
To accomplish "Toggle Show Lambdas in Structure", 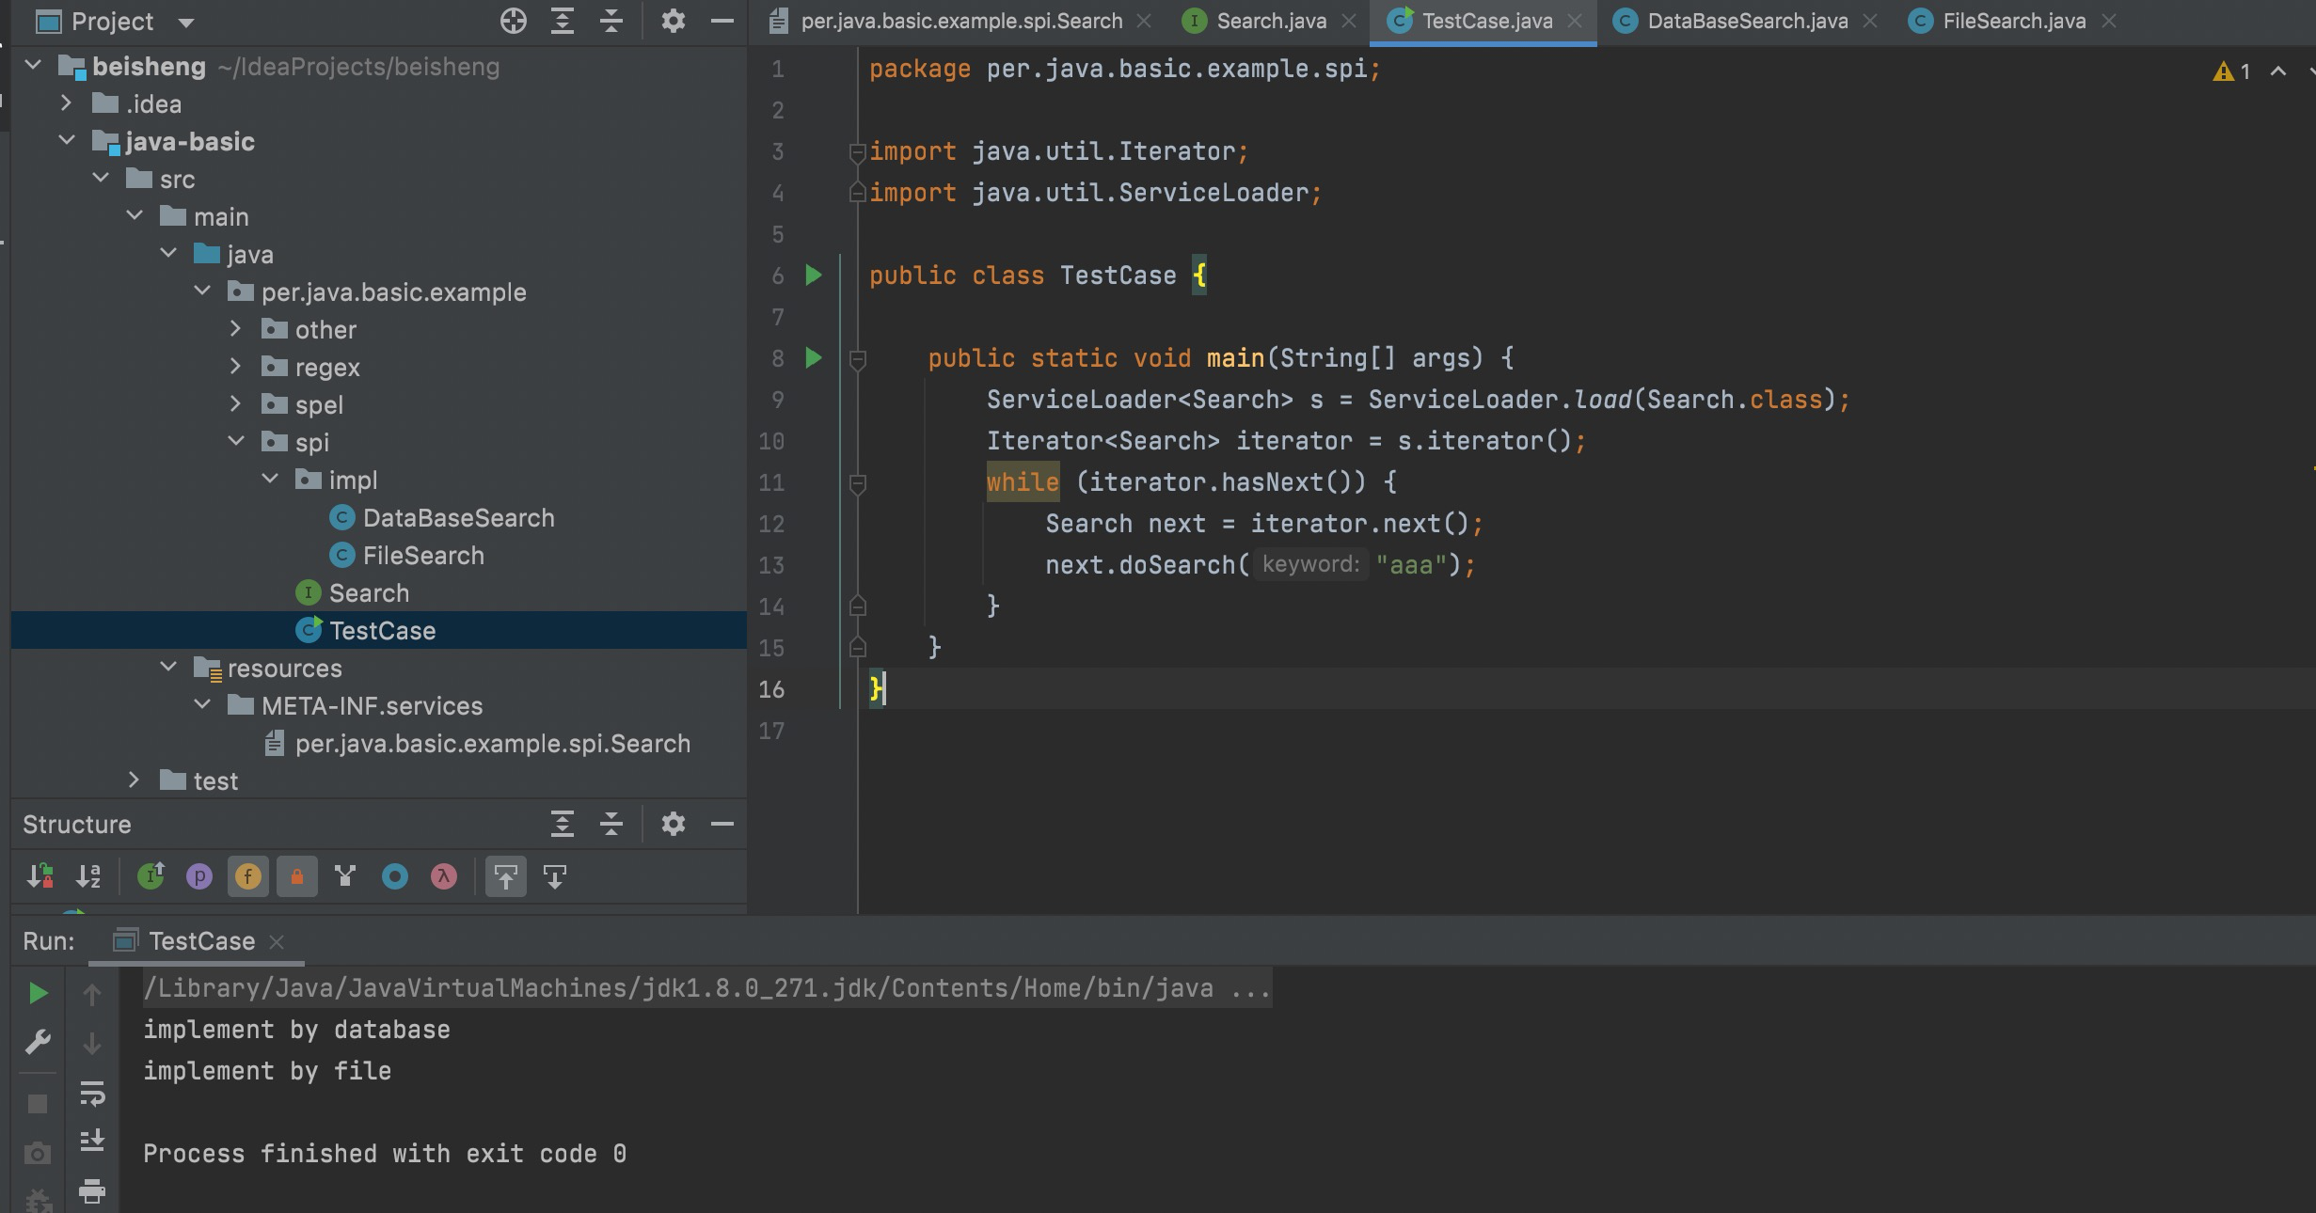I will point(444,876).
